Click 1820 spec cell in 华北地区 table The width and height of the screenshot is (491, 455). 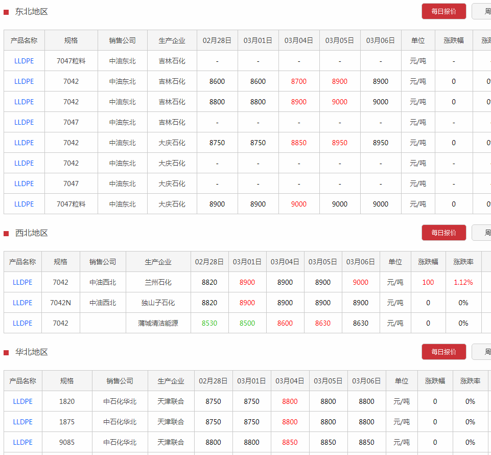(x=67, y=401)
